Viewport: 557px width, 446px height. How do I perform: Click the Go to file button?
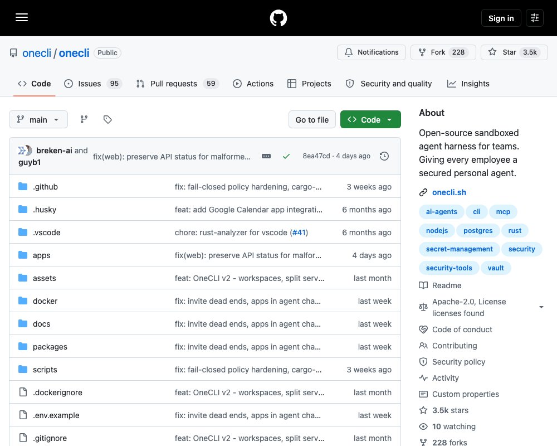312,120
